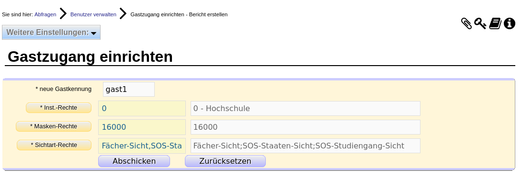Open Benutzer verwalten breadcrumb link
The height and width of the screenshot is (181, 522).
93,14
